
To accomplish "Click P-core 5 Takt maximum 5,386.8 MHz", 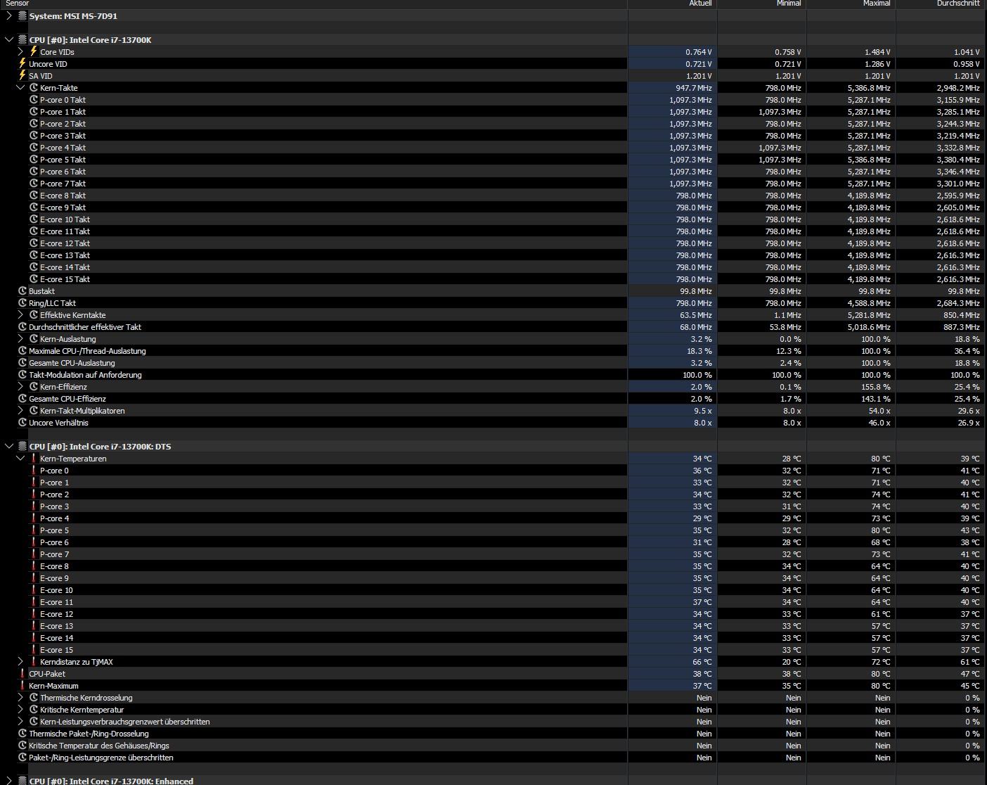I will (869, 160).
